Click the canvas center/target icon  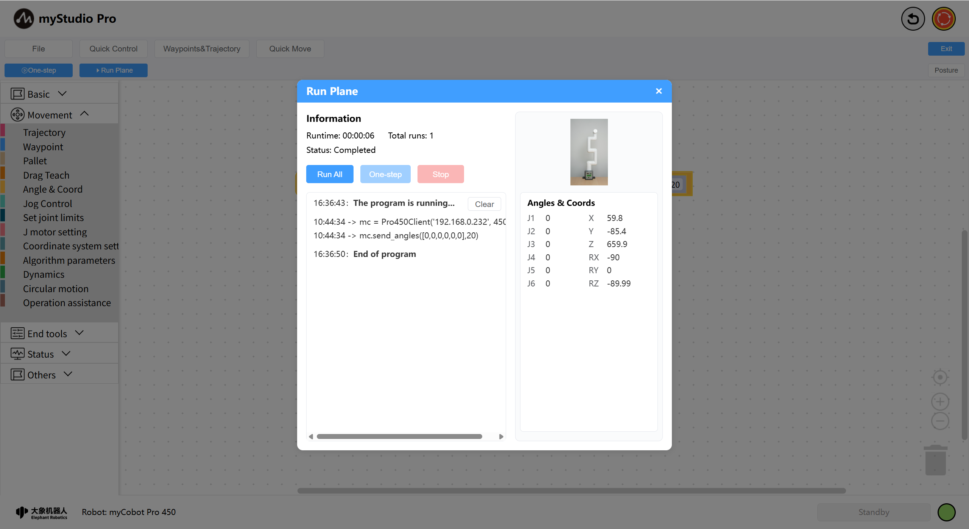pyautogui.click(x=940, y=377)
